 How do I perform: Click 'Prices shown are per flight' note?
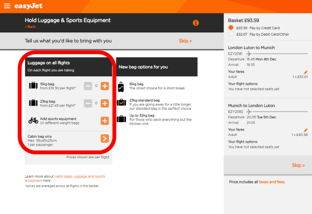click(87, 157)
